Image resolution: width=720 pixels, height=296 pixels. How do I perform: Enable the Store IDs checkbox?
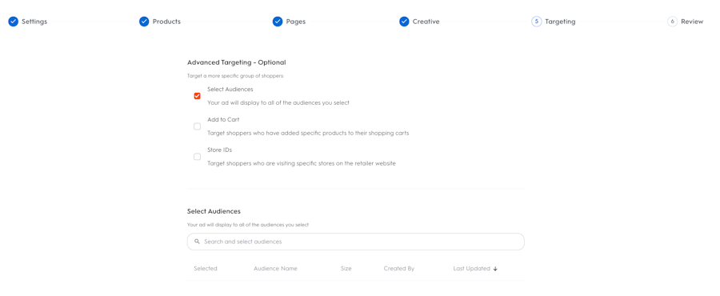point(197,157)
